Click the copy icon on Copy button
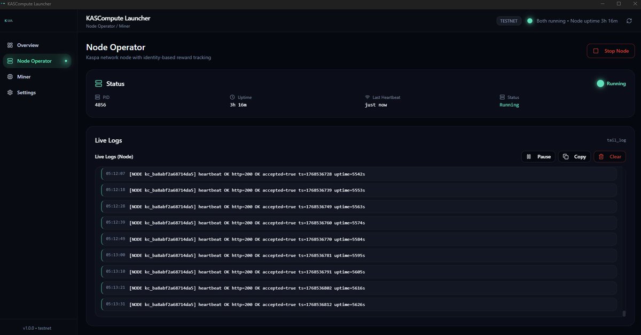Viewport: 641px width, 335px height. click(566, 157)
